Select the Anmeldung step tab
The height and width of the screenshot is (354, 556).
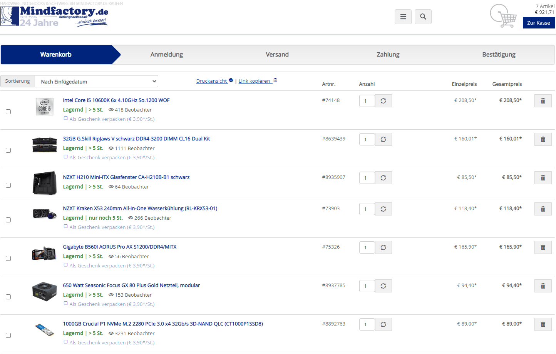tap(167, 55)
